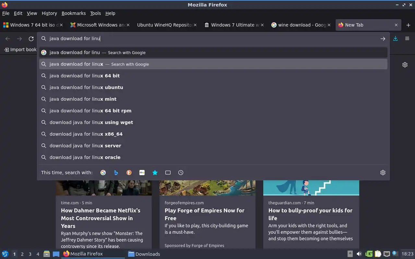Search bookmarks with the star icon
The image size is (415, 259).
tap(155, 173)
